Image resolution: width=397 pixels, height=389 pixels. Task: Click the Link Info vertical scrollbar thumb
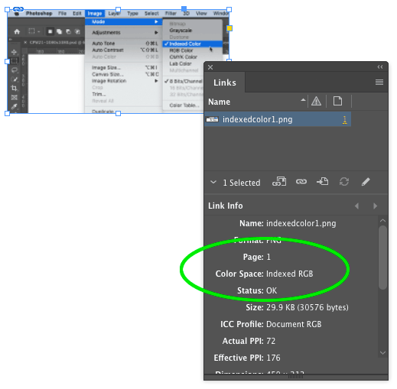[382, 258]
